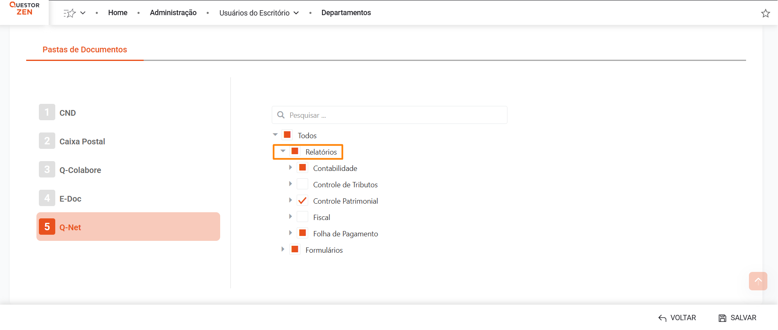Toggle the Controle de Tributos checkbox

(x=302, y=184)
